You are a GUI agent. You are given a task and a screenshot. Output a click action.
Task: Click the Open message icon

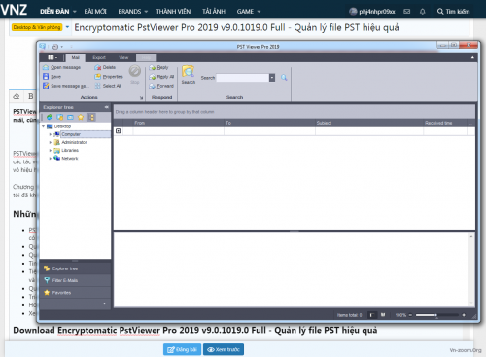(x=46, y=67)
